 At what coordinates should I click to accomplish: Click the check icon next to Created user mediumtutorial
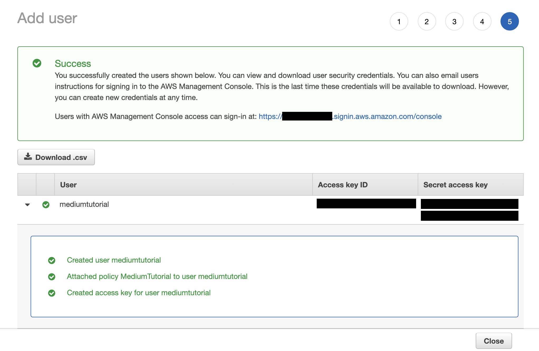pyautogui.click(x=52, y=260)
